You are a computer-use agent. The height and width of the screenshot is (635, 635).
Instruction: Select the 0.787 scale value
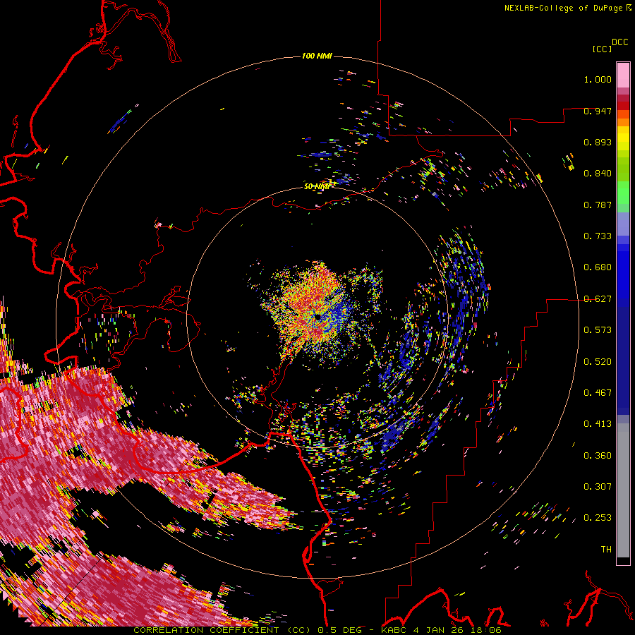click(x=598, y=205)
